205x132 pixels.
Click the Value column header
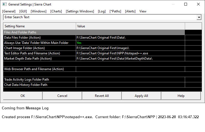pyautogui.click(x=130, y=26)
